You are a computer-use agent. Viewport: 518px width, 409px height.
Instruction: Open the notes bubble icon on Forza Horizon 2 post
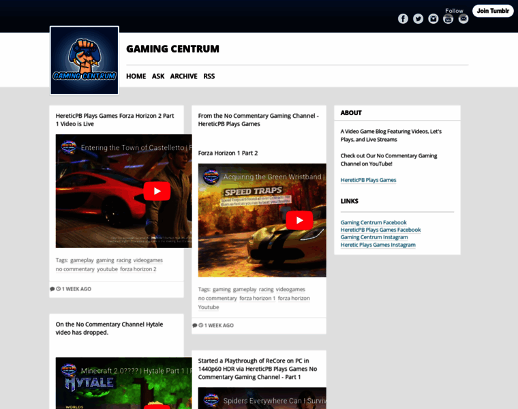[x=52, y=289]
